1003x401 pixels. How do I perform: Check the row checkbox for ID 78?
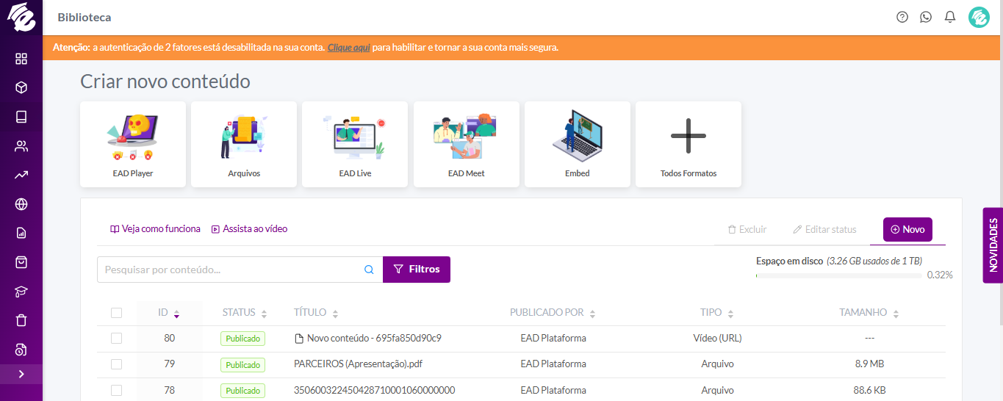click(116, 390)
